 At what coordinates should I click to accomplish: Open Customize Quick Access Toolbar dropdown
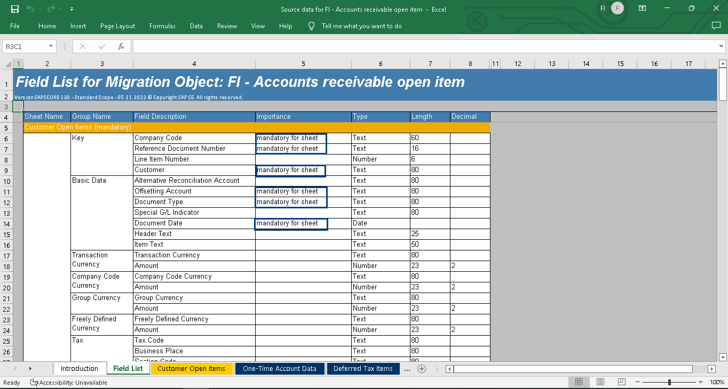pyautogui.click(x=72, y=9)
